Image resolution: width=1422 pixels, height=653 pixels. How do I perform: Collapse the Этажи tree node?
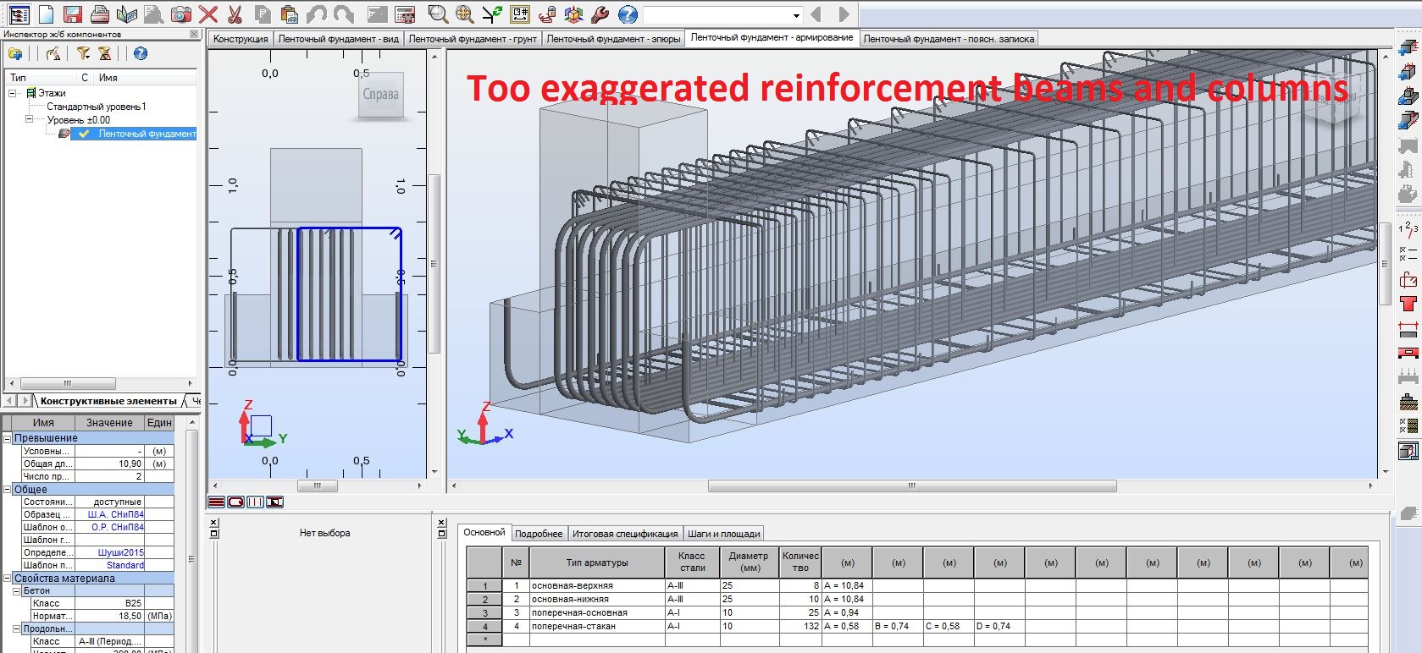pyautogui.click(x=13, y=93)
